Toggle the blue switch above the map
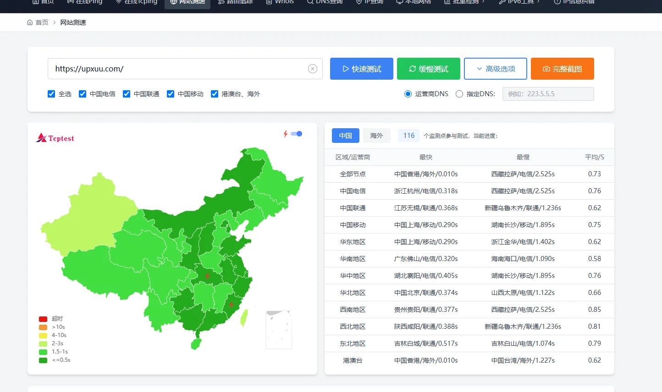662x392 pixels. tap(297, 134)
